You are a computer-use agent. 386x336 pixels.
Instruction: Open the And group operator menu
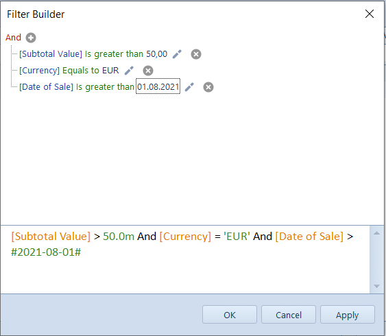coord(13,38)
